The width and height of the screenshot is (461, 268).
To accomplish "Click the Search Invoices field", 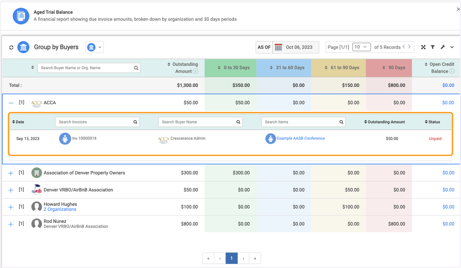I will tap(97, 122).
